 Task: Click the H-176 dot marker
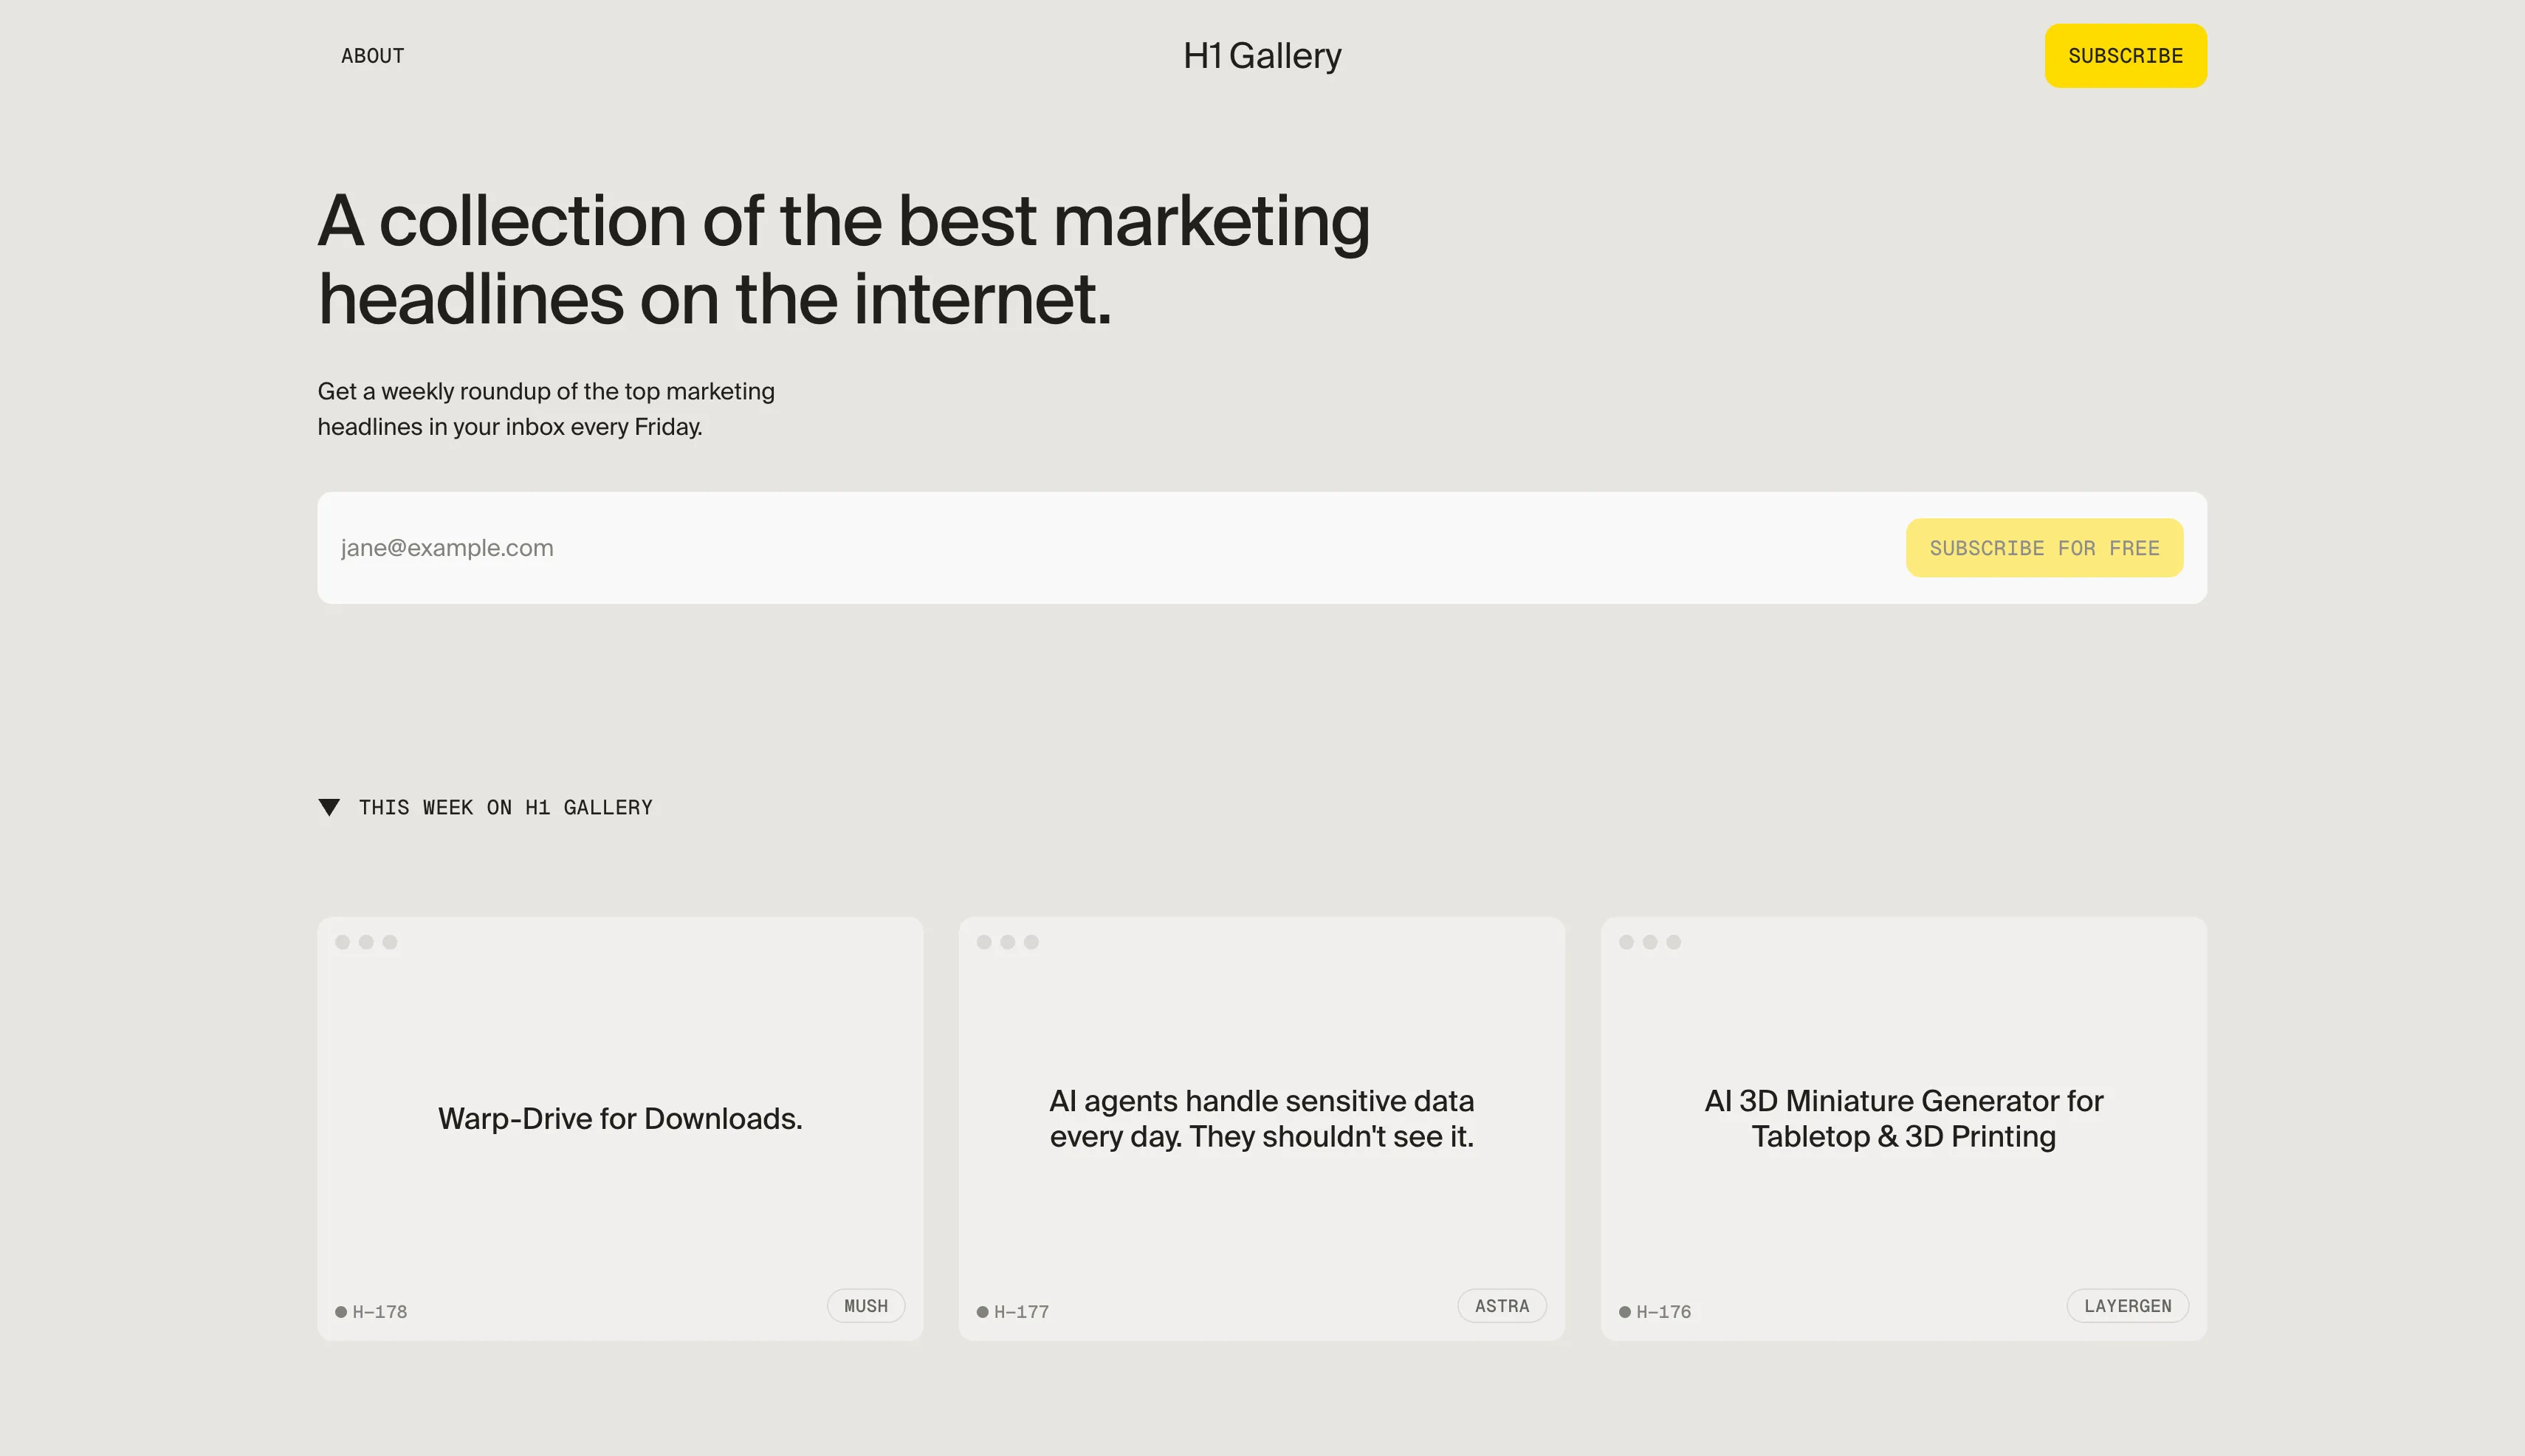1624,1312
